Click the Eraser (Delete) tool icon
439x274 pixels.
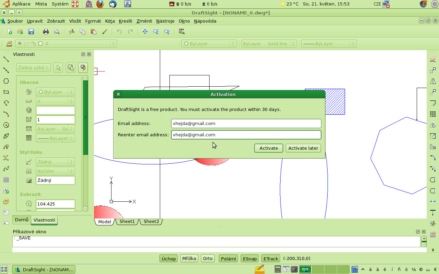point(432,59)
